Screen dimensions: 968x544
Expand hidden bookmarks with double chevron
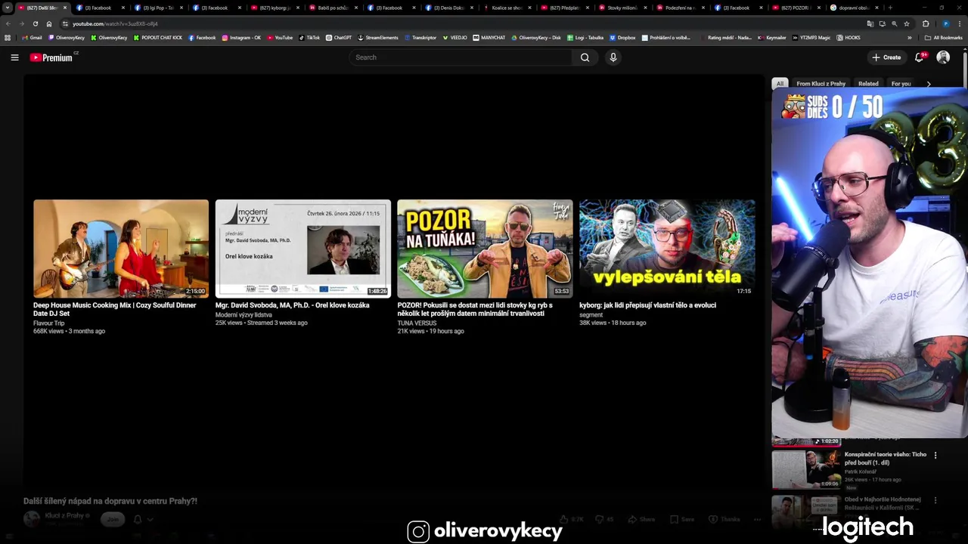[x=910, y=37]
